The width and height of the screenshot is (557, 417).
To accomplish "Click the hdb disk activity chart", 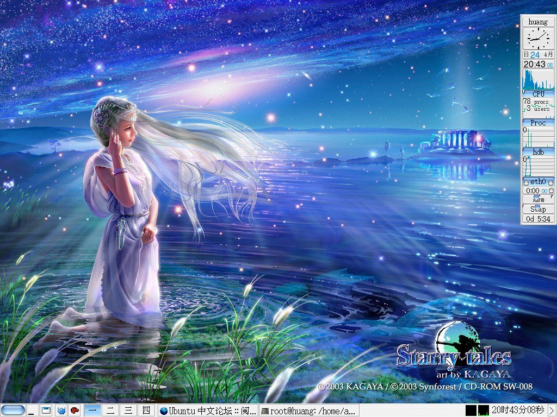I will (x=538, y=166).
